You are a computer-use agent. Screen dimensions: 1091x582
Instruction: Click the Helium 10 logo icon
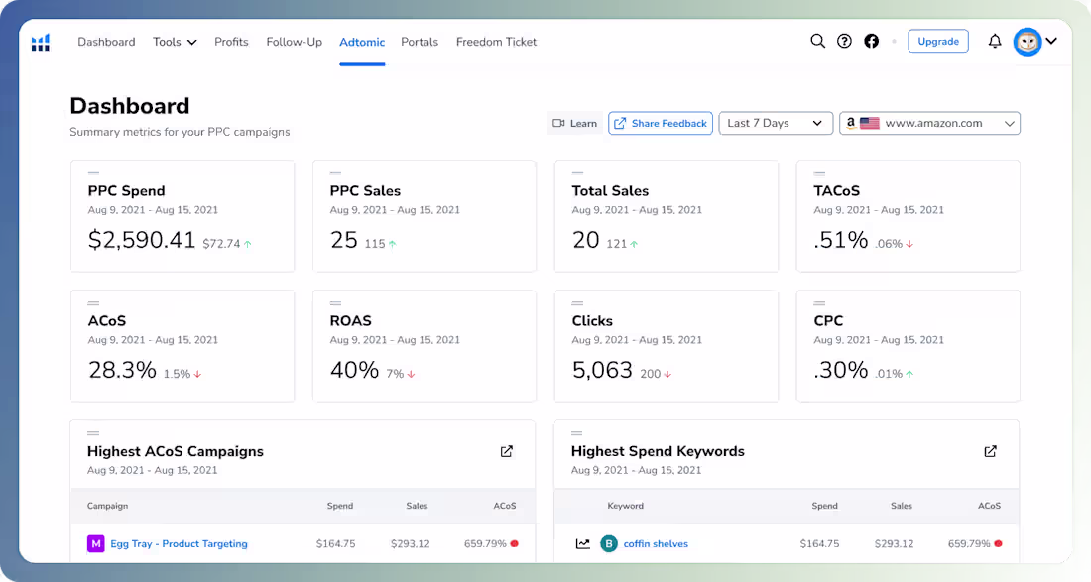(x=40, y=42)
